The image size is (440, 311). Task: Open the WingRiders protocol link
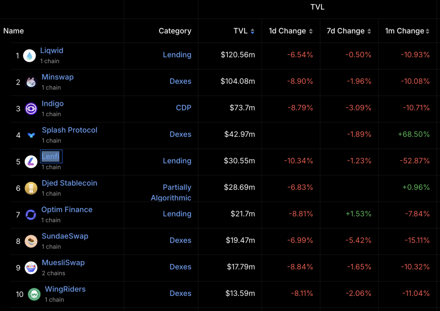click(x=65, y=289)
